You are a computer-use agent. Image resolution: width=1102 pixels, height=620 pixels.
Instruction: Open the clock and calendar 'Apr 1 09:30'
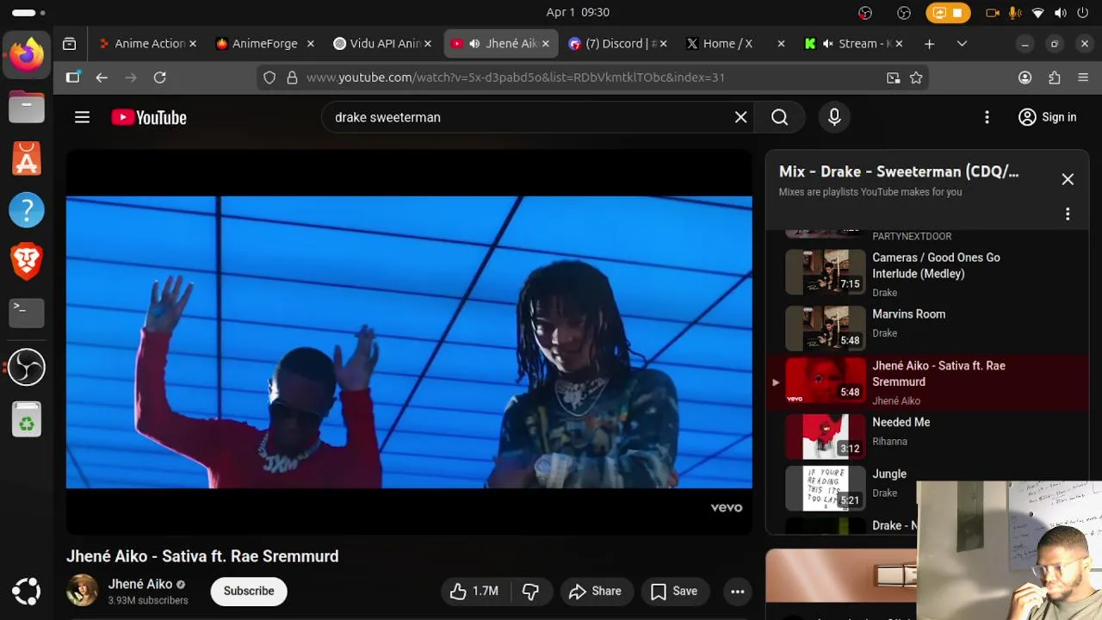(578, 12)
